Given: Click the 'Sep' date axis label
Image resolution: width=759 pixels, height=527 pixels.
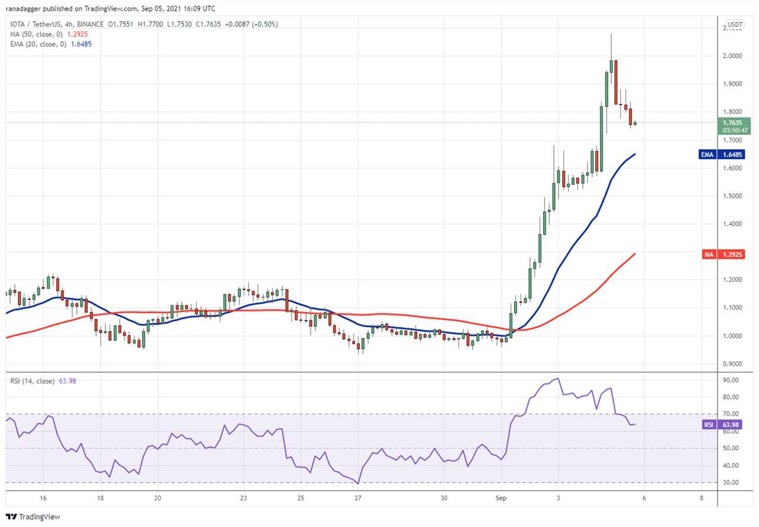Looking at the screenshot, I should 501,499.
